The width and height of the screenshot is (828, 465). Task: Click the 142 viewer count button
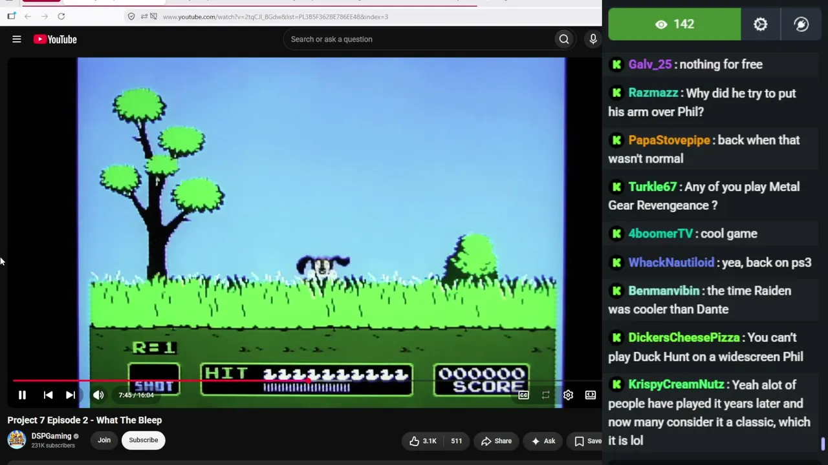[x=675, y=25]
